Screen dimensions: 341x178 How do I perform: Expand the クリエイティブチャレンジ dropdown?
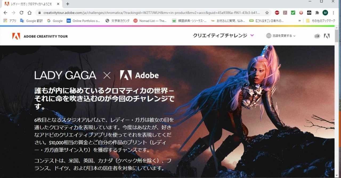[x=223, y=35]
